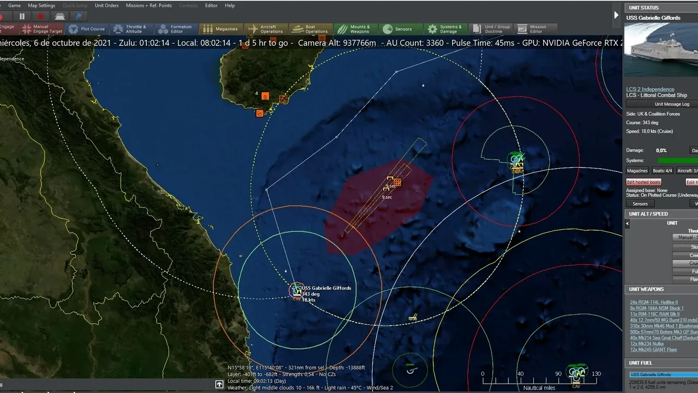Pause the simulation

tap(22, 16)
